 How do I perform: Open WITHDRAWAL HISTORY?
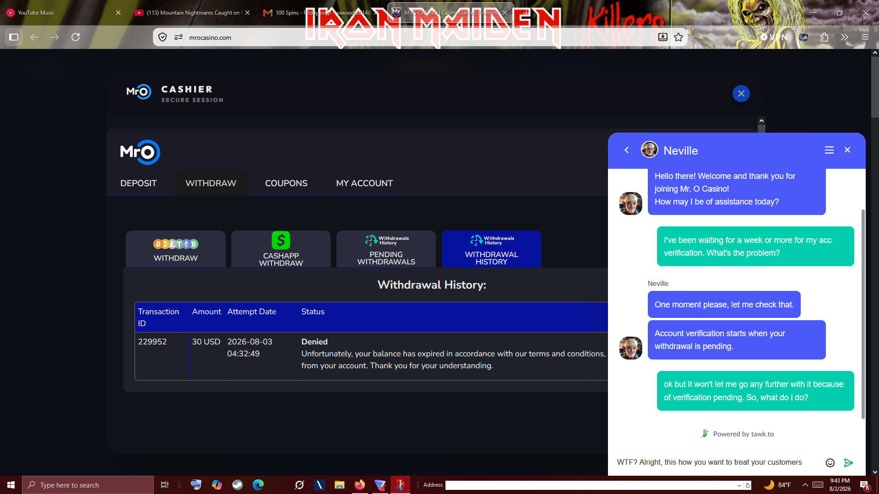click(491, 249)
